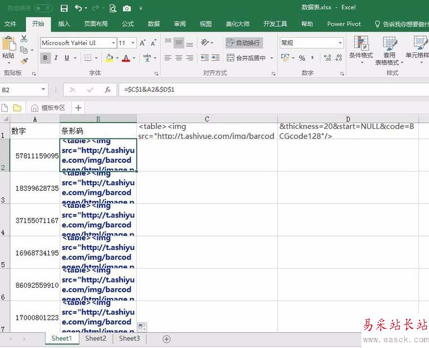429x348 pixels.
Task: Decrease the font size
Action: (x=154, y=43)
